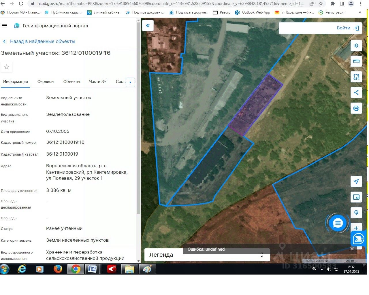Switch to the Объекты tab
This screenshot has width=369, height=295.
pyautogui.click(x=71, y=82)
